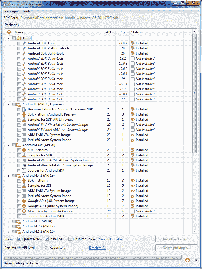Click the API column header

(109, 32)
